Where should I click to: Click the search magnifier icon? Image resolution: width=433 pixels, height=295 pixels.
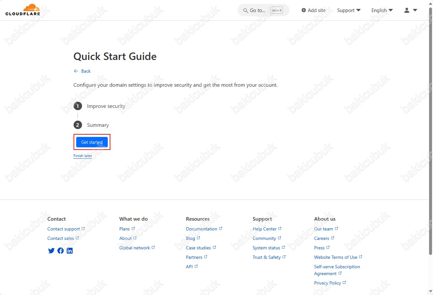click(x=246, y=10)
